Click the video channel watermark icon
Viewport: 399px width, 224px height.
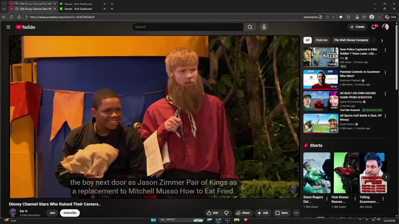point(293,189)
